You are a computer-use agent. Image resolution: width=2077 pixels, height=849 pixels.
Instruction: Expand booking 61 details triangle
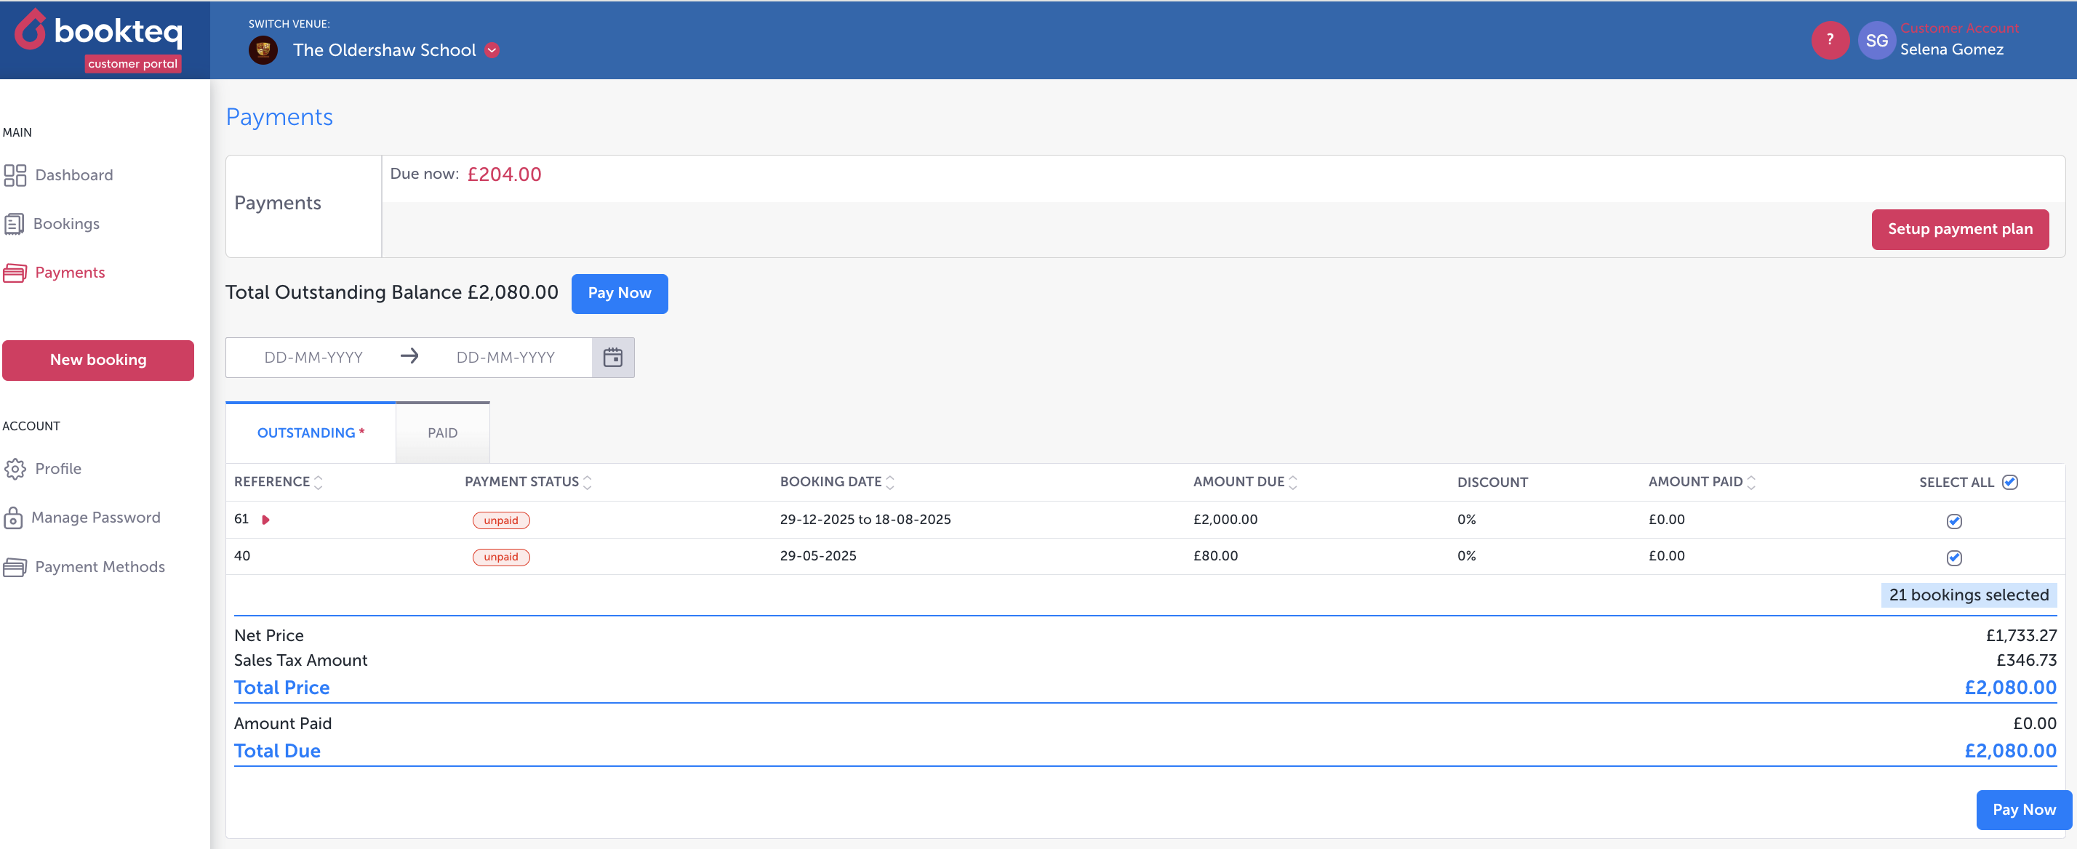tap(265, 520)
